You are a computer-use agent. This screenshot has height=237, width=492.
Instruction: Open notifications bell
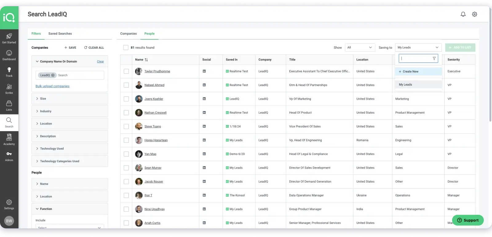pos(463,14)
